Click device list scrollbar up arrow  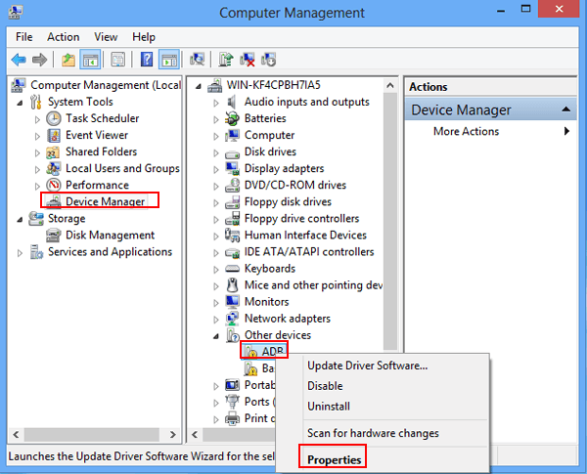pos(390,85)
